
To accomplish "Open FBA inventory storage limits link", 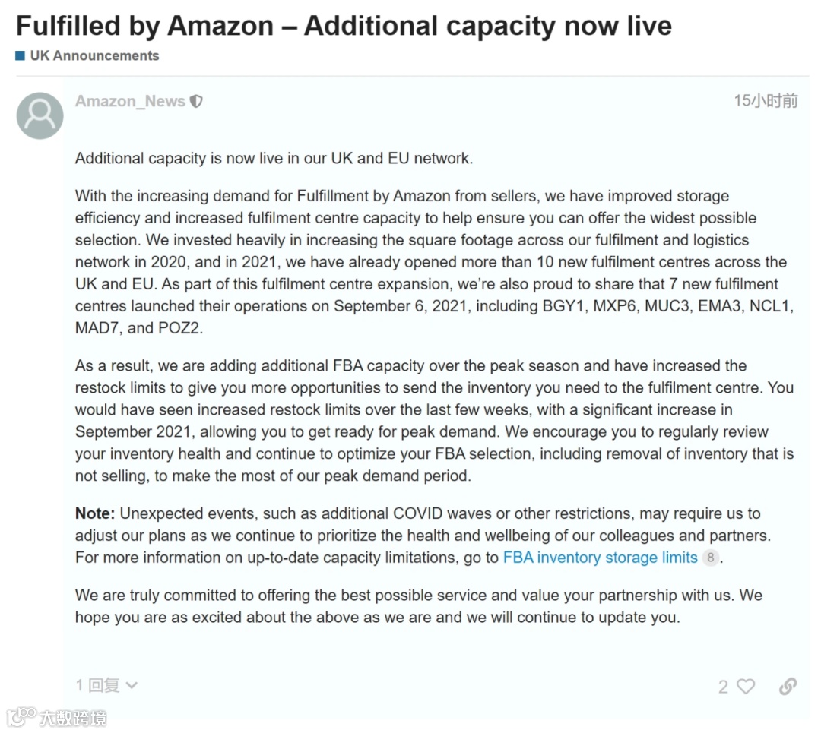I will [x=600, y=558].
